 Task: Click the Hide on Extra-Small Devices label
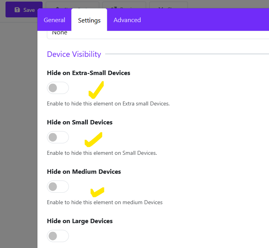click(x=88, y=73)
